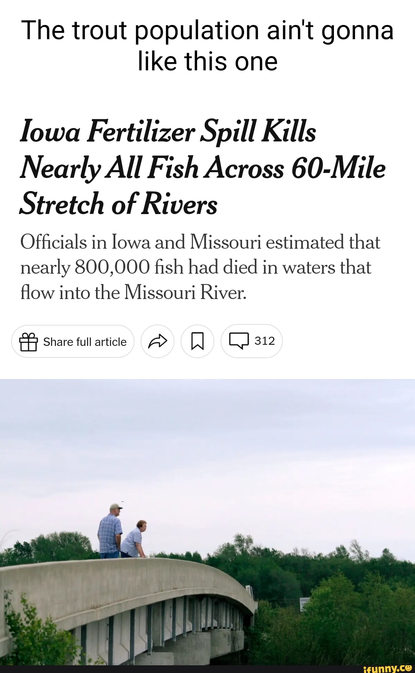Screen dimensions: 415x673
Task: Click the "Officials in Iowa and Missouri" summary
Action: click(x=200, y=243)
